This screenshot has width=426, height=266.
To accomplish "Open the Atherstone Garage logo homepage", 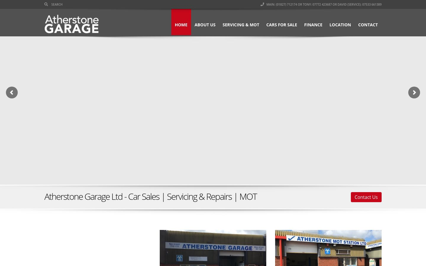I will (x=72, y=24).
